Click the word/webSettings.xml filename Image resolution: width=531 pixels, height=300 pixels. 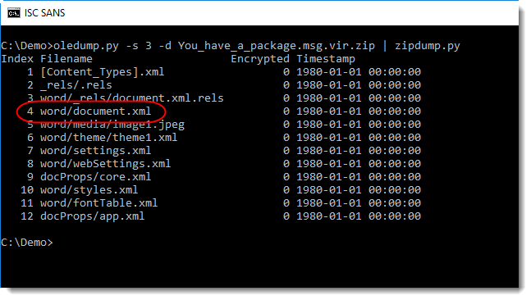coord(105,164)
